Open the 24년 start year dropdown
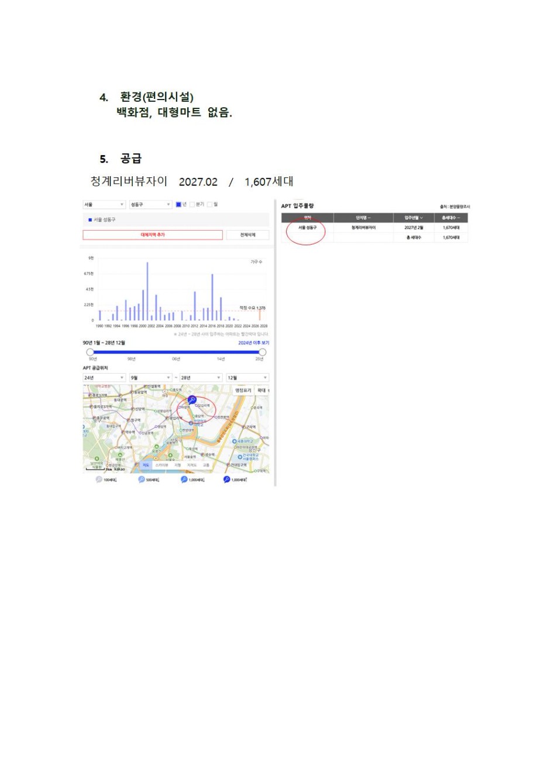 (x=104, y=378)
